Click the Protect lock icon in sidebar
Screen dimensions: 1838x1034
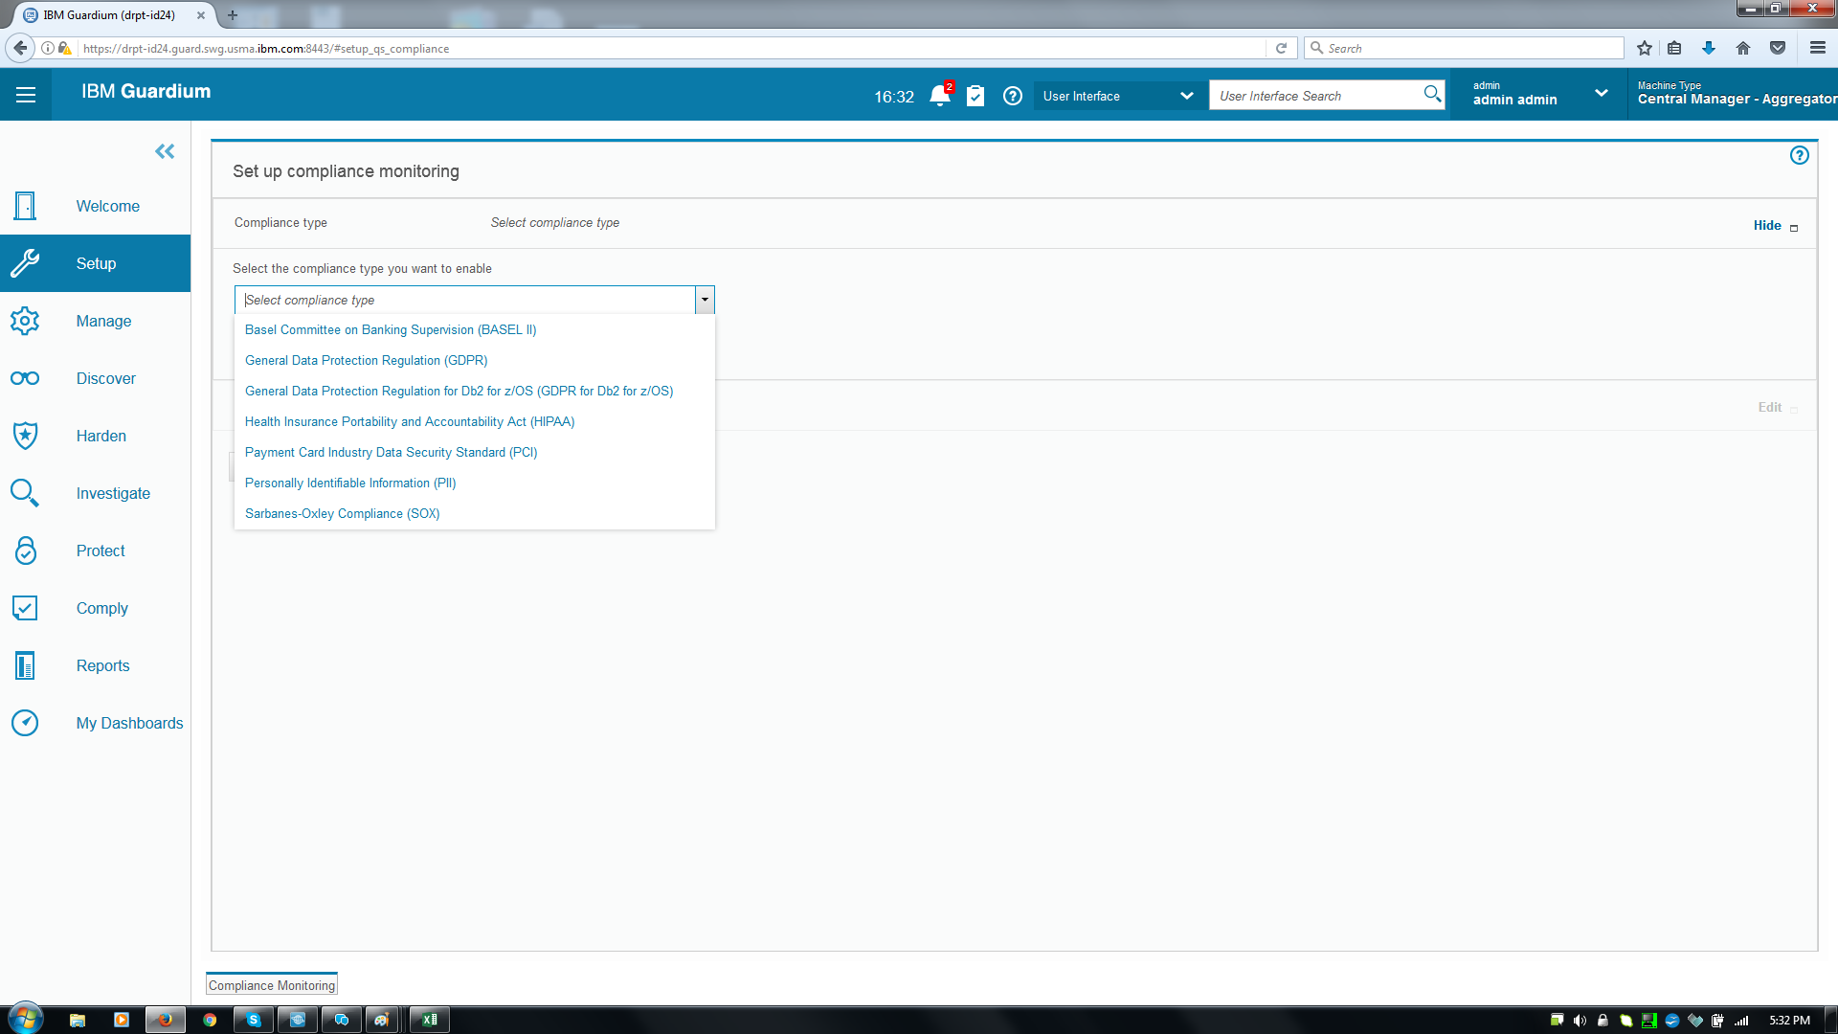(x=25, y=551)
